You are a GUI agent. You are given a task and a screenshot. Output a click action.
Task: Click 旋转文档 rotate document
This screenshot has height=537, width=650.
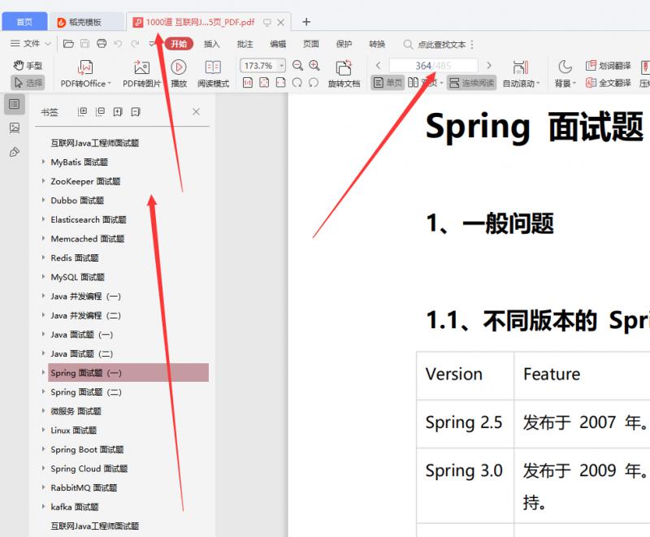tap(344, 74)
